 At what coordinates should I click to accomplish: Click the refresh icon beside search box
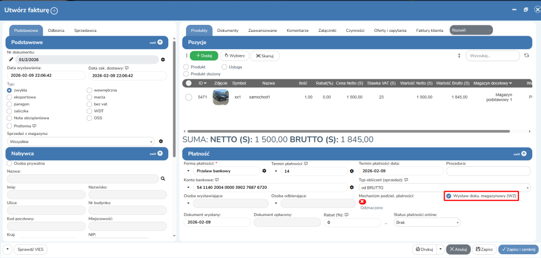526,56
